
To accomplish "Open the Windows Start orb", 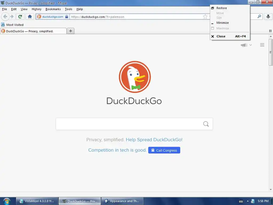I will tap(7, 201).
